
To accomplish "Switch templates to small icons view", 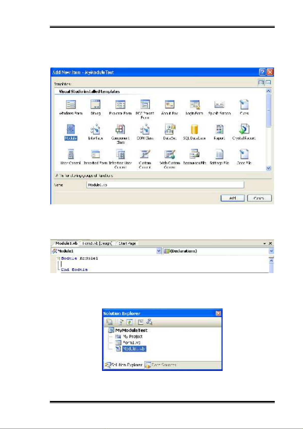I will point(268,83).
